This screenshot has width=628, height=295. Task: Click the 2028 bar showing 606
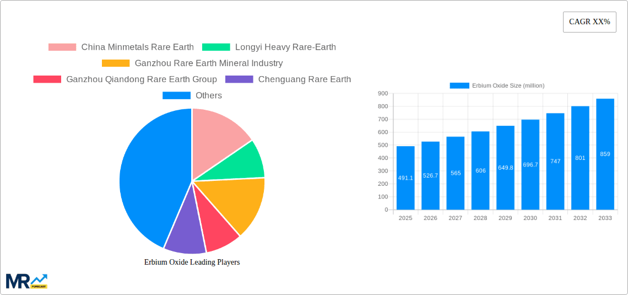tap(480, 170)
